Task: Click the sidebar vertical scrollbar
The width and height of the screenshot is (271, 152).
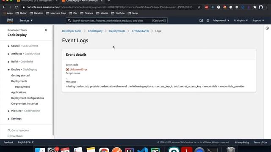Action: pos(53,80)
